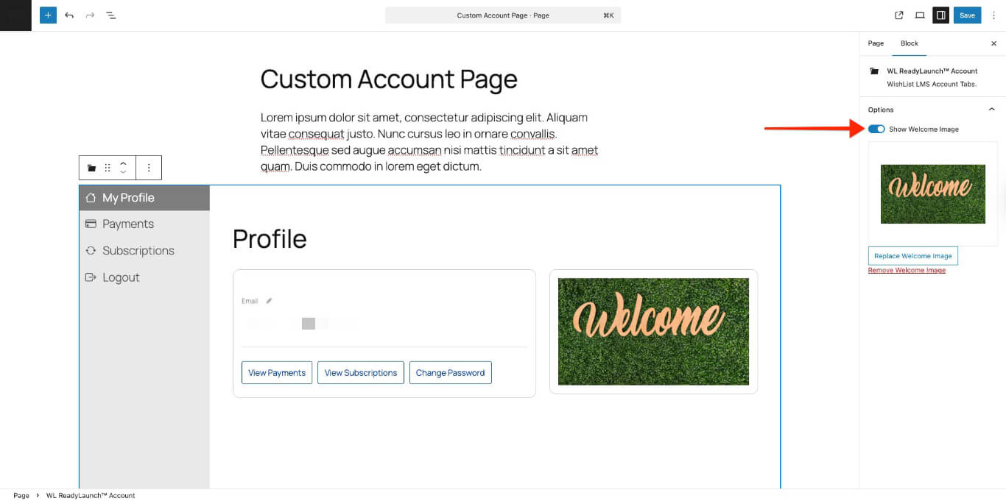1006x501 pixels.
Task: Click the move block down arrow
Action: click(x=123, y=172)
